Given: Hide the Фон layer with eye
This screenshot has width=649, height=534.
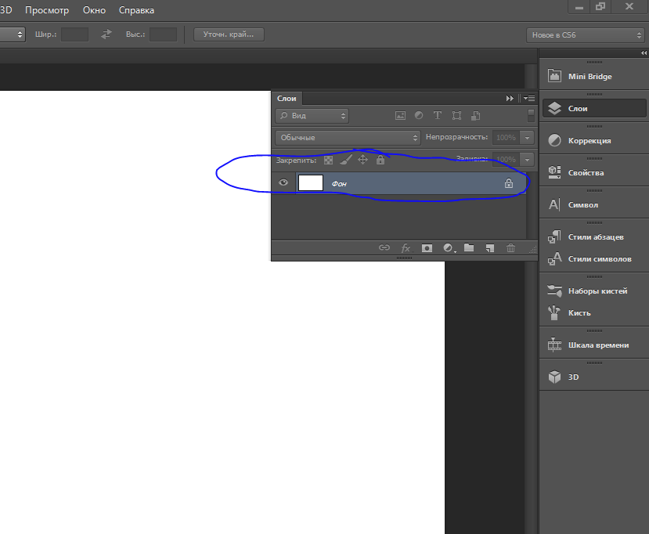Looking at the screenshot, I should coord(283,182).
